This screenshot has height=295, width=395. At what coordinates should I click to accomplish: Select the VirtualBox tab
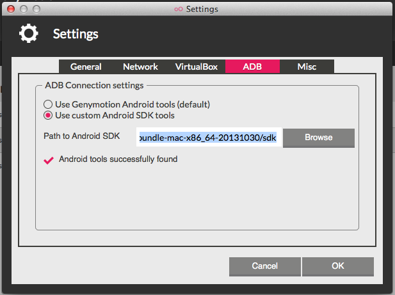[197, 67]
